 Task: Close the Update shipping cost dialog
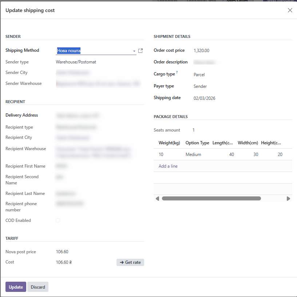pos(290,10)
